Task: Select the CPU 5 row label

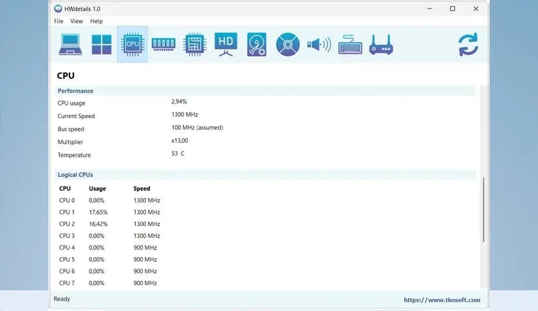Action: 67,260
